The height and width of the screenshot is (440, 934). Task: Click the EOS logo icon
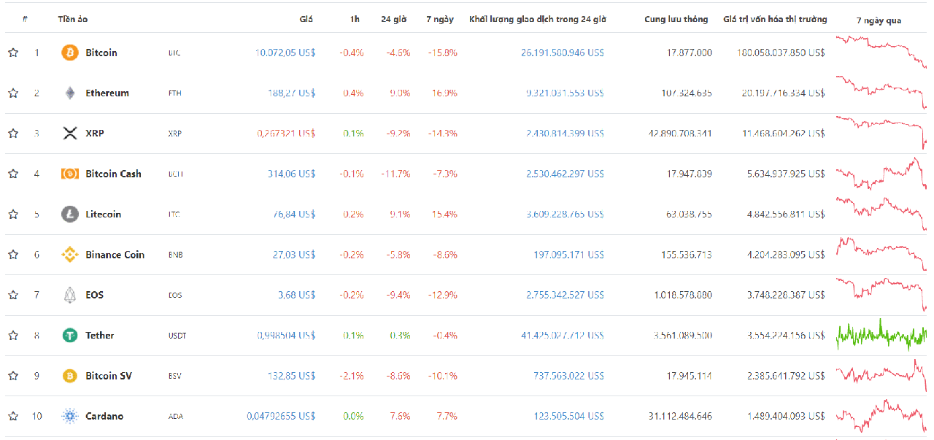coord(69,295)
